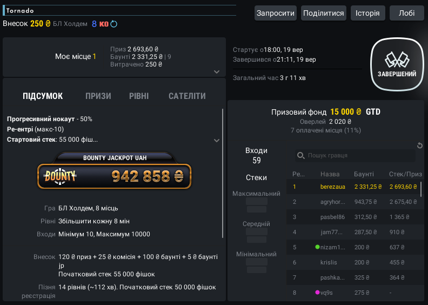428x305 pixels.
Task: Click the Поділитися button
Action: point(324,13)
